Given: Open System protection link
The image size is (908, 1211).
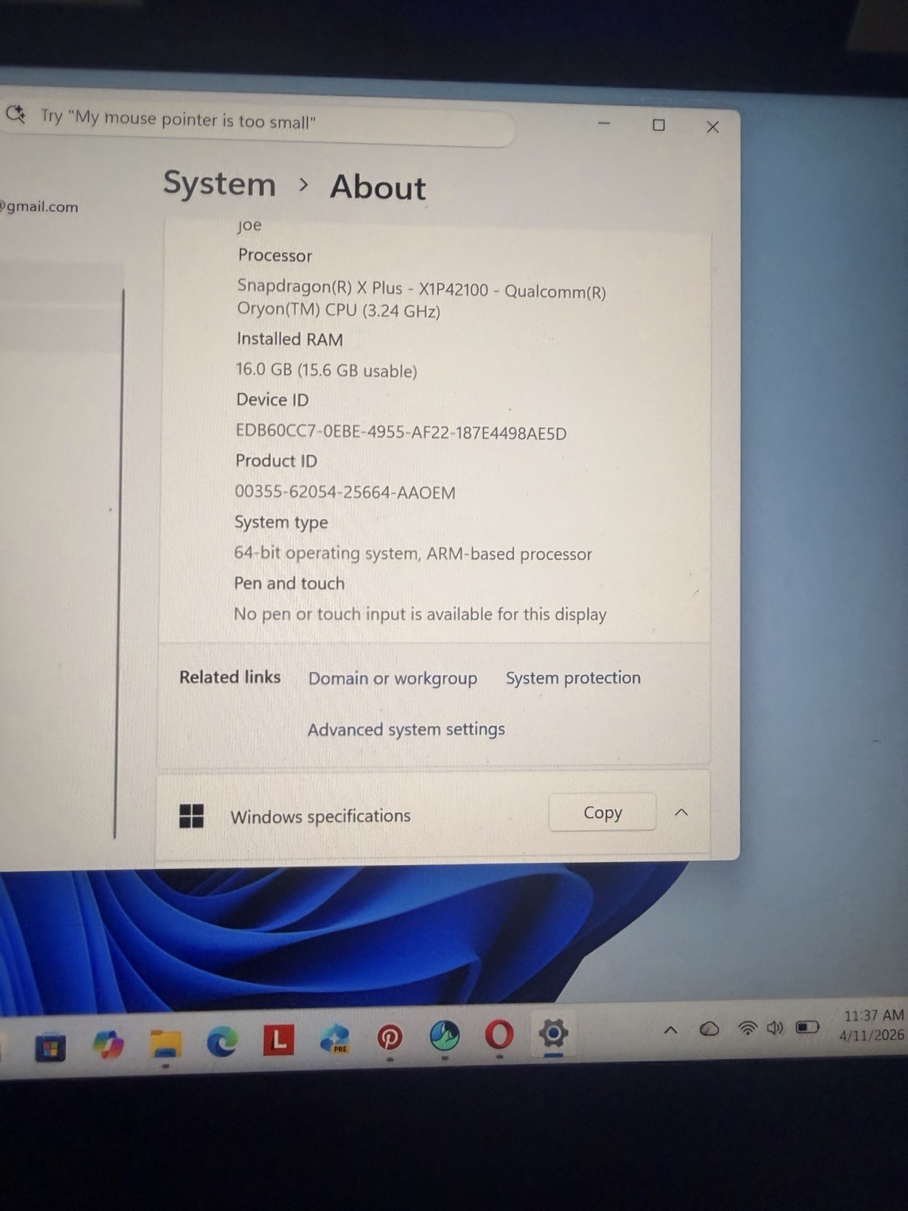Looking at the screenshot, I should tap(573, 678).
